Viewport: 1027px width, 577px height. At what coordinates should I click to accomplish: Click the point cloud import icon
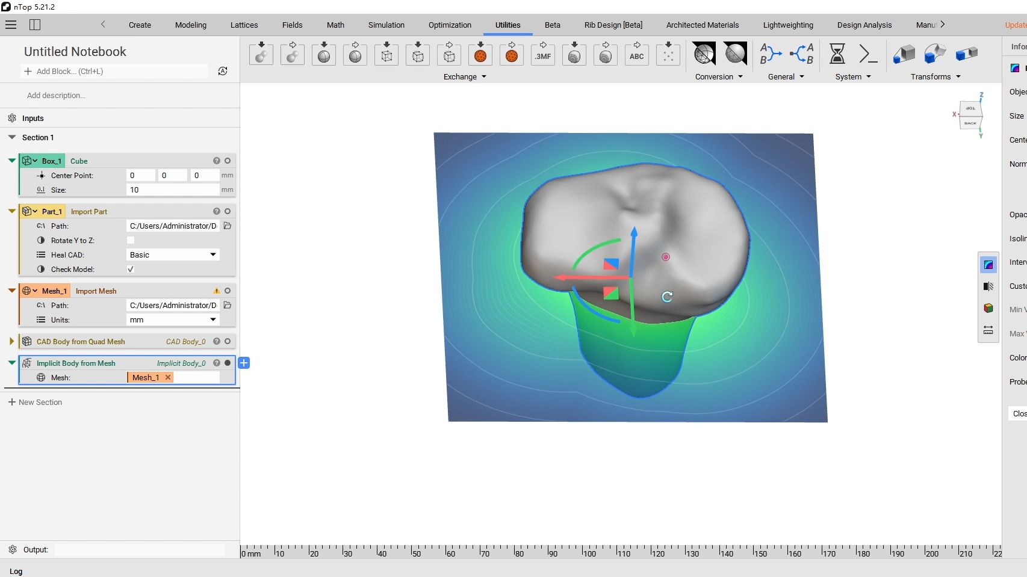(668, 55)
